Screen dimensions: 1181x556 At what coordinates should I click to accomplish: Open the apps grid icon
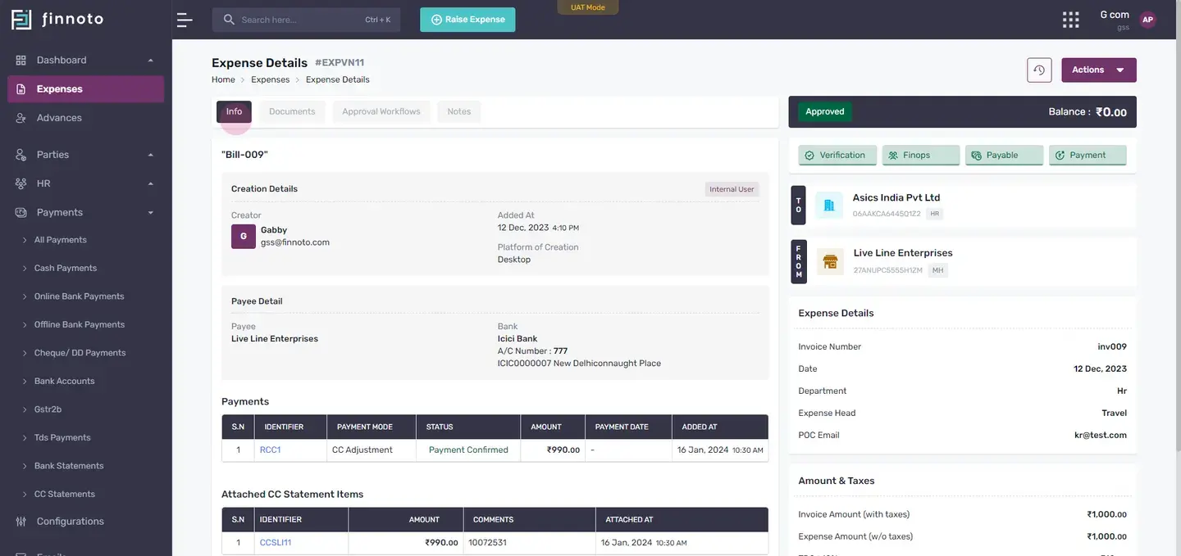[1070, 20]
